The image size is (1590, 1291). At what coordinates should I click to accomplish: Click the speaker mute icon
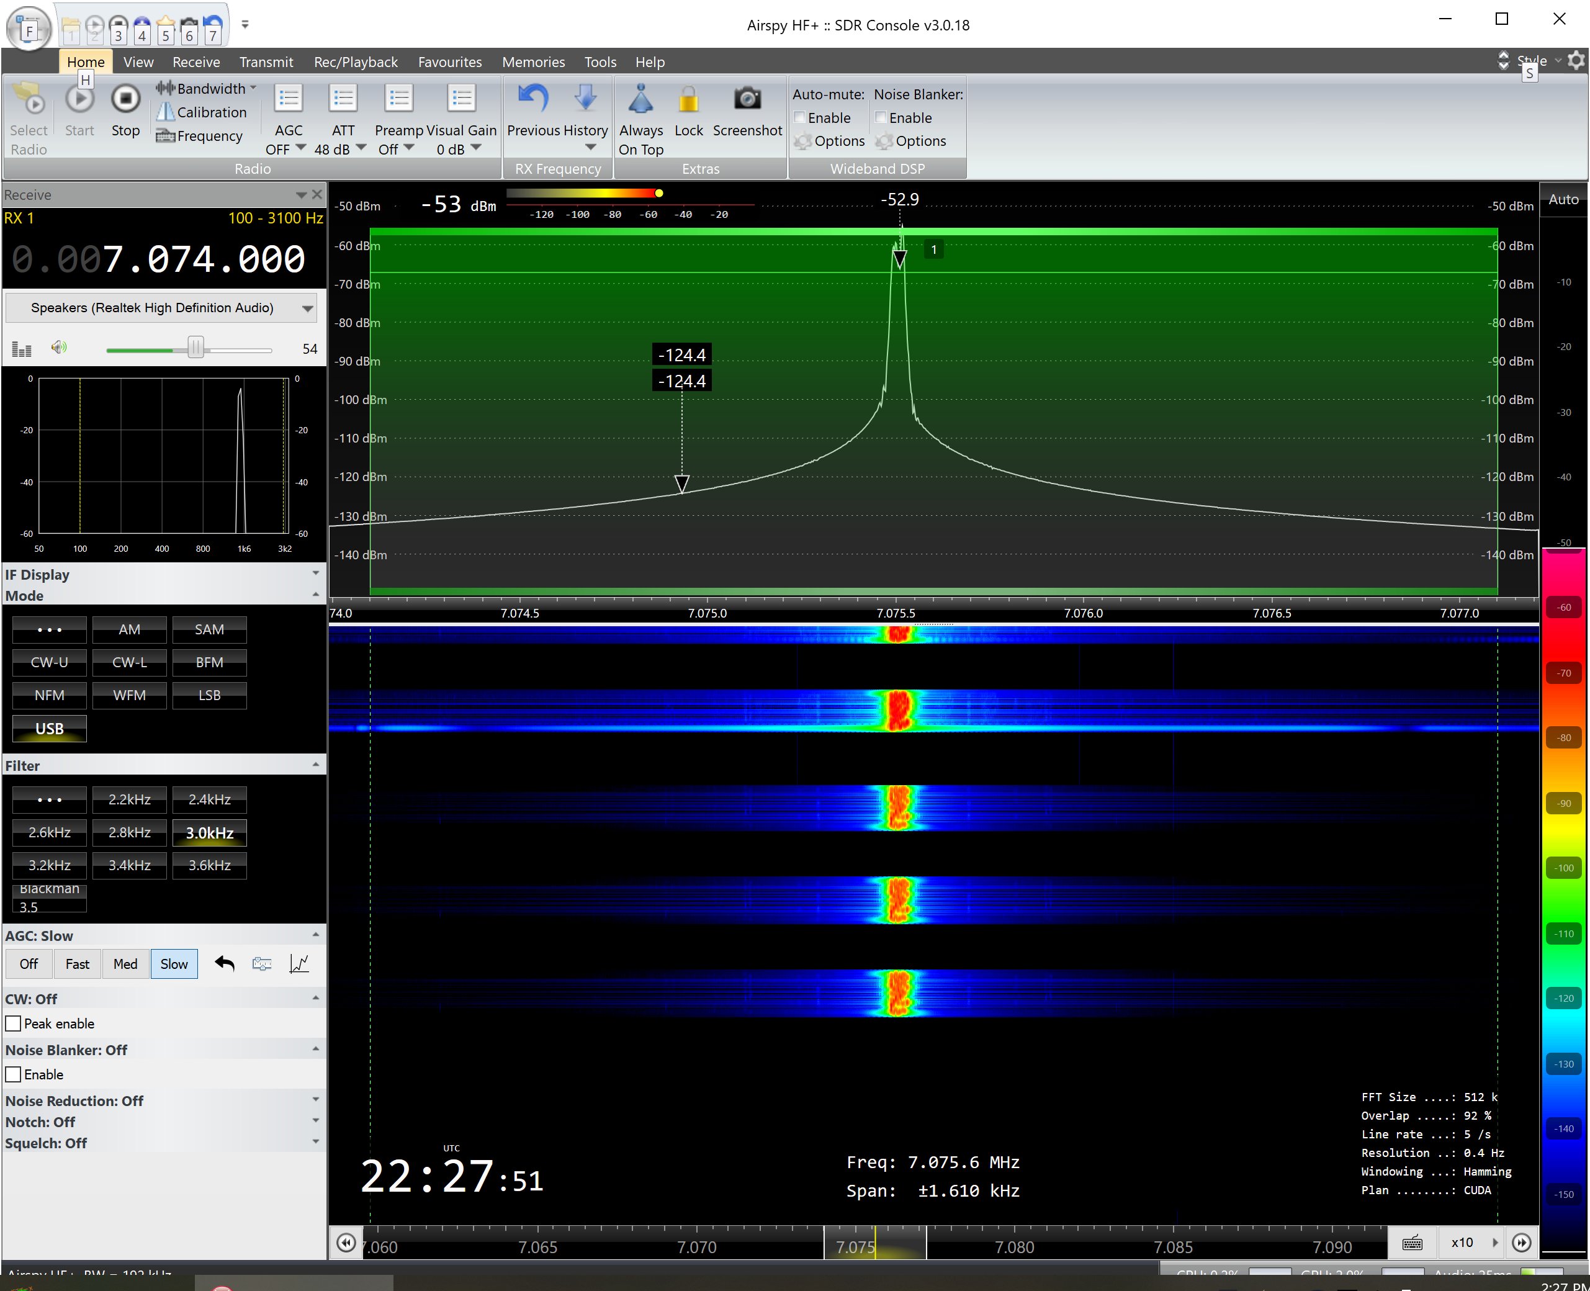[59, 348]
